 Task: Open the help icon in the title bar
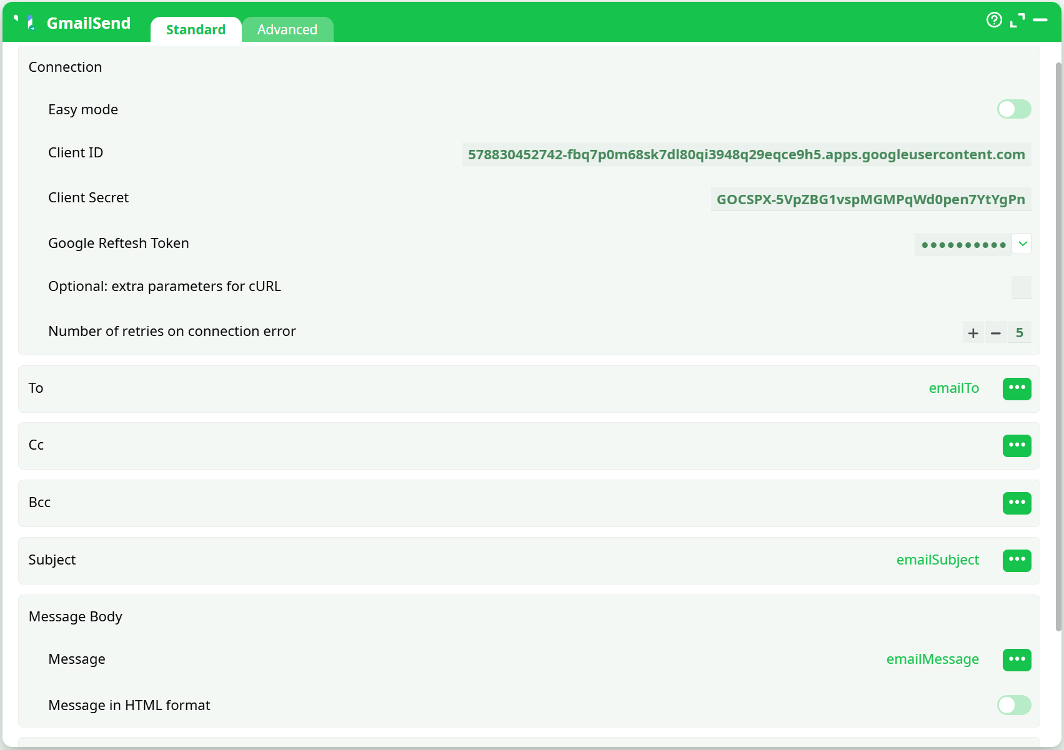click(x=993, y=21)
